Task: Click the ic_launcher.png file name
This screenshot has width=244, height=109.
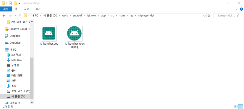Action: (49, 44)
